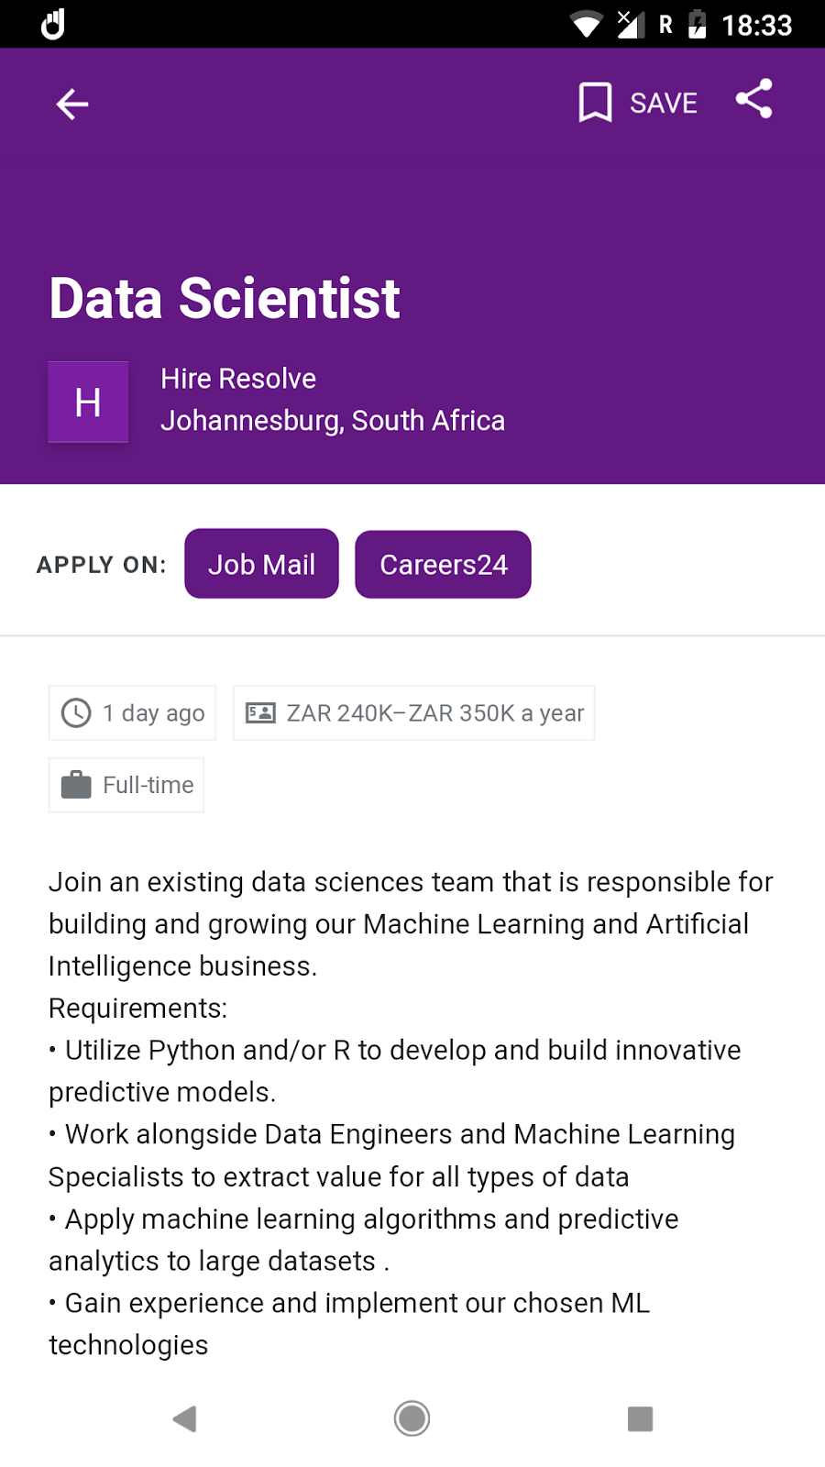Apply via the Job Mail button
825x1467 pixels.
(x=261, y=564)
